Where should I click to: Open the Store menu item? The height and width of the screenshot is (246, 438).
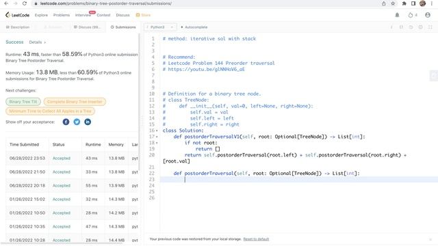click(143, 15)
